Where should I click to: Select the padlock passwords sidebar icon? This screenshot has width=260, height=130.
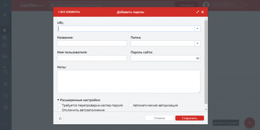(x=5, y=30)
